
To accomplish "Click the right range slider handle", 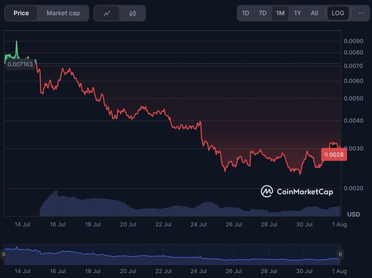I will 340,254.
